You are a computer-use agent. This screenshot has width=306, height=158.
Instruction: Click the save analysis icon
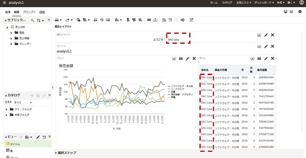[x=286, y=12]
